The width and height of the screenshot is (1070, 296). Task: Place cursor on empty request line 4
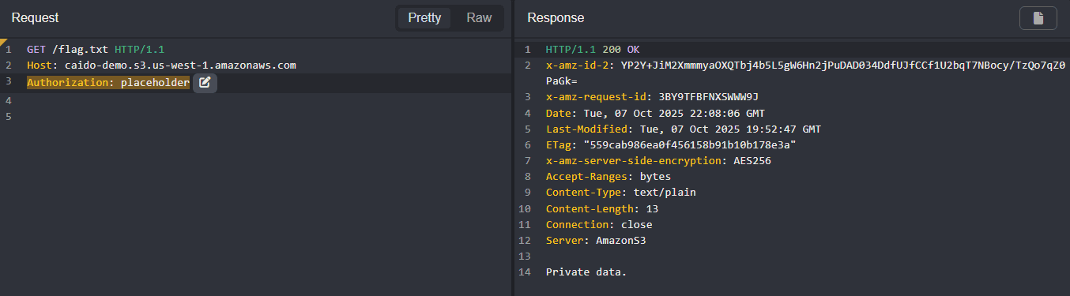pyautogui.click(x=269, y=101)
